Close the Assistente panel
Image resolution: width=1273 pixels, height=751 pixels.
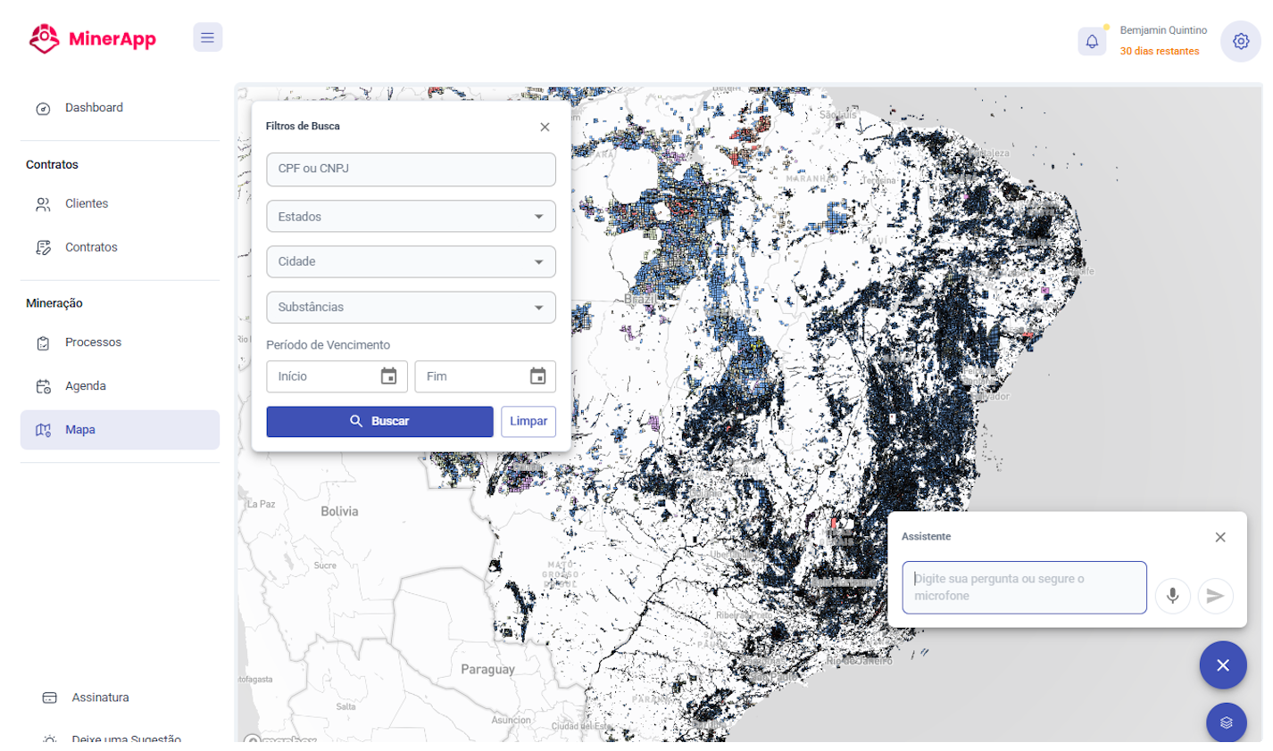(1220, 537)
